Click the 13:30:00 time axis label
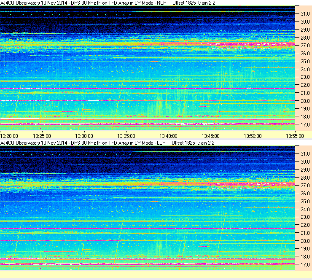This screenshot has width=312, height=280. (84, 136)
